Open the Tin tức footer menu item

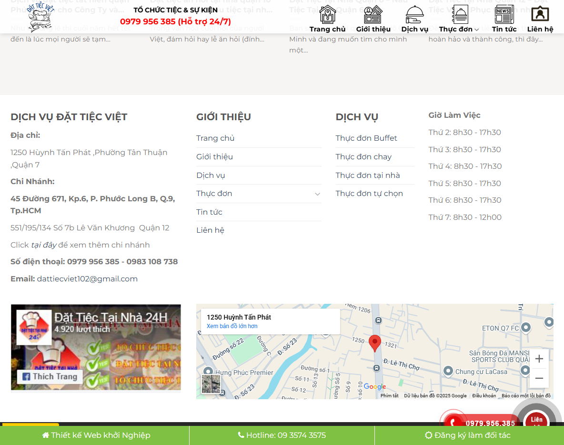pyautogui.click(x=209, y=212)
